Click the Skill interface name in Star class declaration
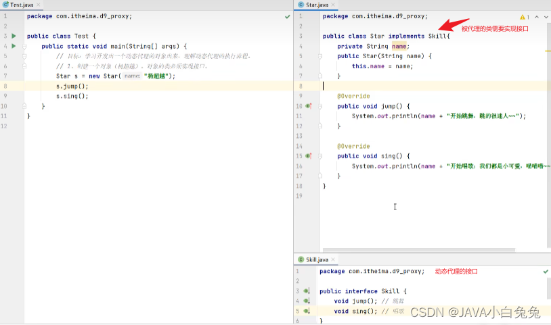551x325 pixels. (437, 36)
